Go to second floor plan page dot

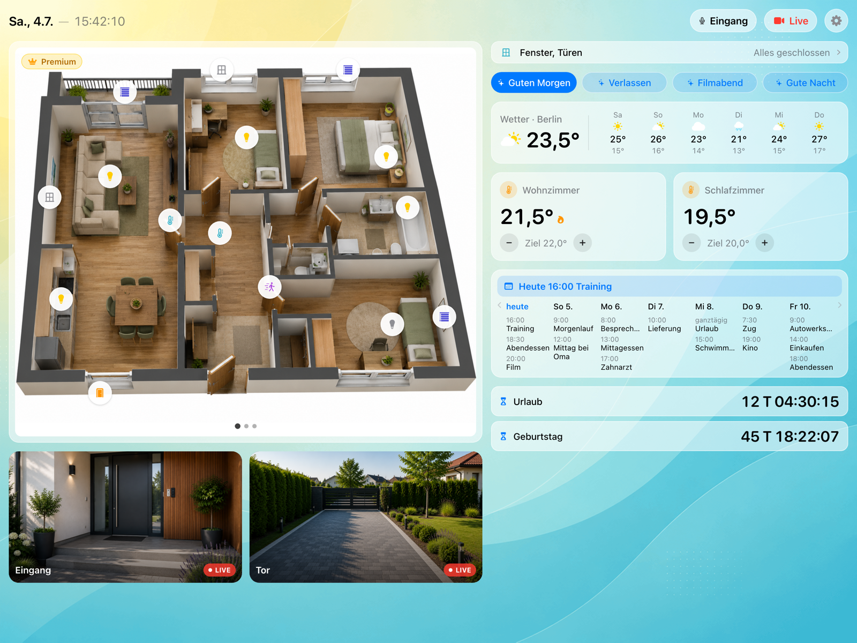point(246,426)
